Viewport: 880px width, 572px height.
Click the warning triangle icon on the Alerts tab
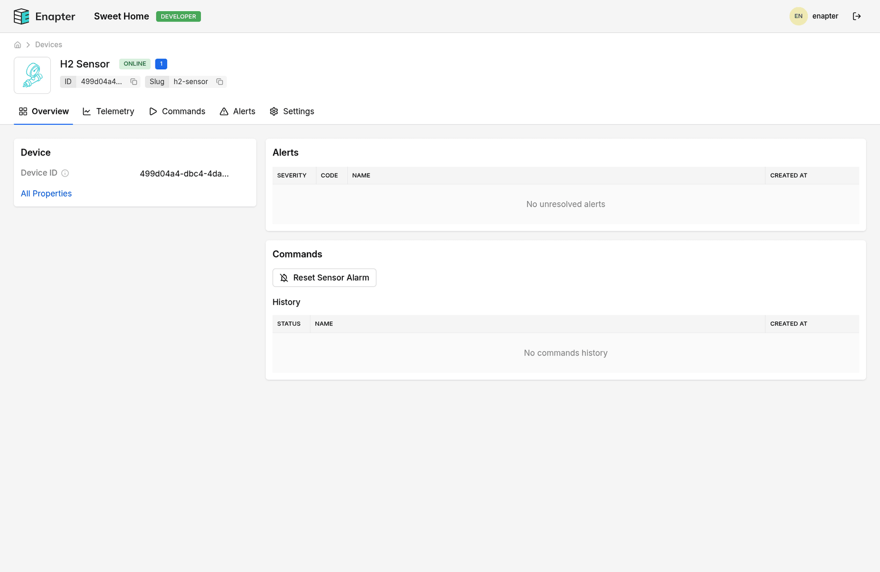click(223, 111)
